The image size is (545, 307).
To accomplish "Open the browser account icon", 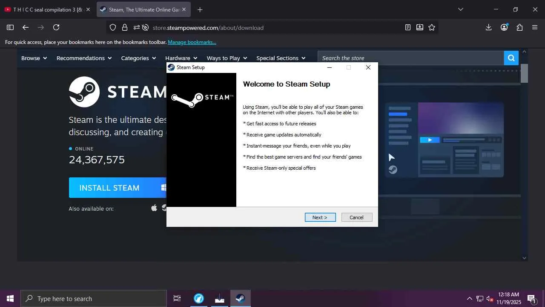I will pos(504,27).
